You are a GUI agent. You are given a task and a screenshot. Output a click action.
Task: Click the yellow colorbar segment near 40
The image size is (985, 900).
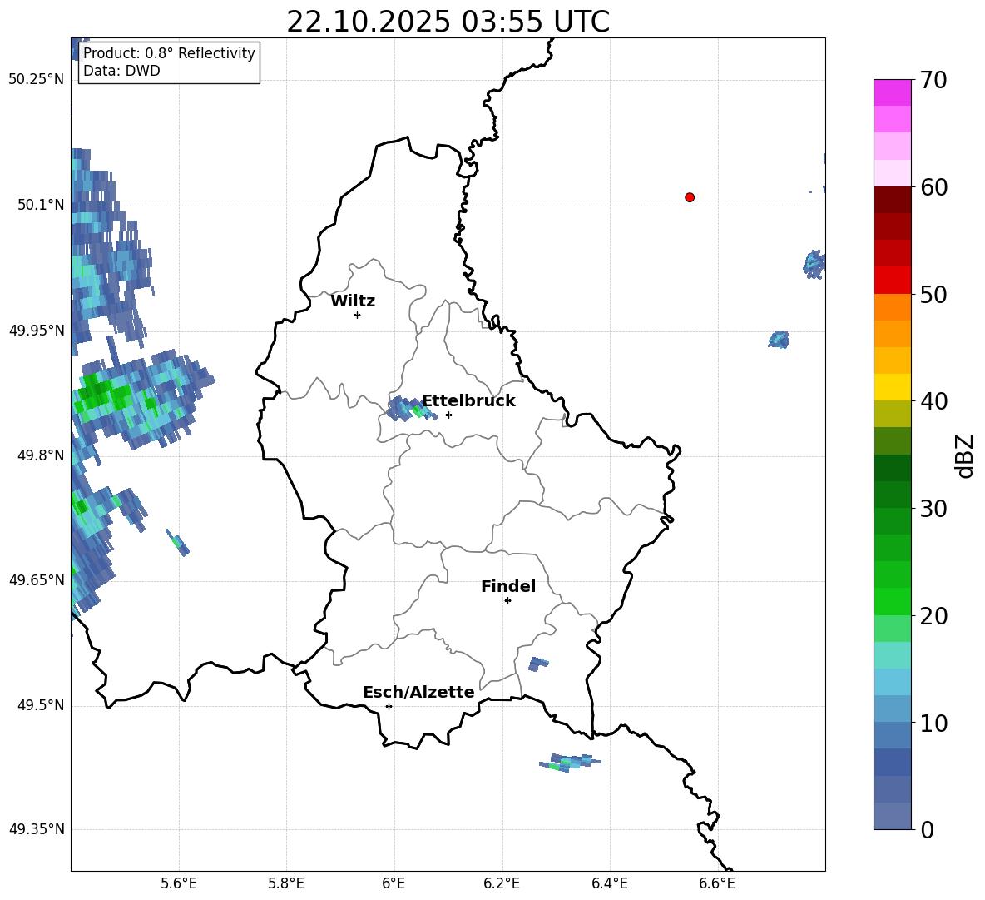coord(892,387)
